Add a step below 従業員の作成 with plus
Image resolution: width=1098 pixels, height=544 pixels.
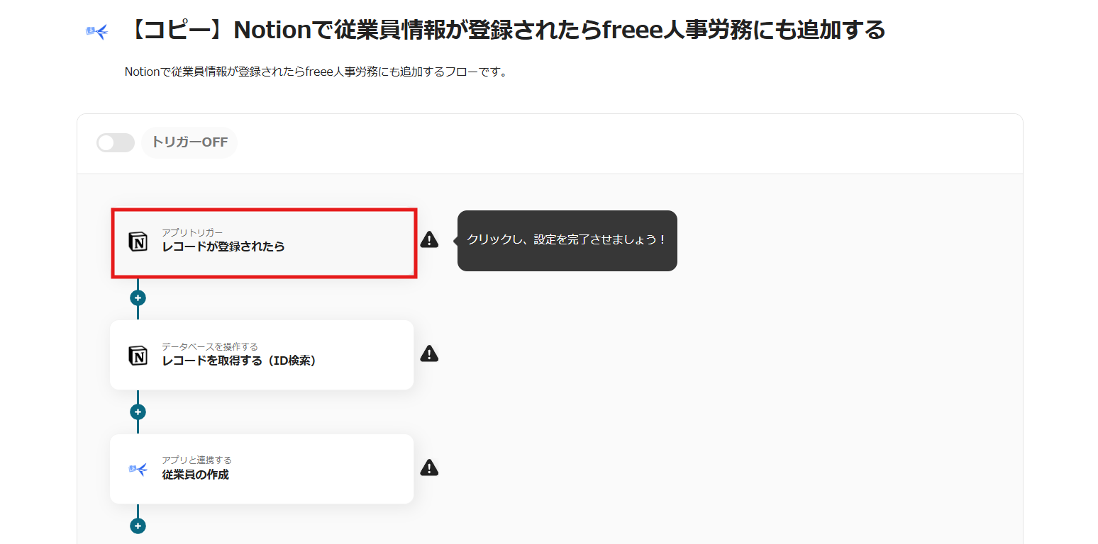[x=138, y=526]
